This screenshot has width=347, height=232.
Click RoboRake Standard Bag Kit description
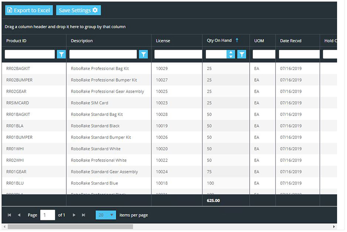pyautogui.click(x=97, y=115)
